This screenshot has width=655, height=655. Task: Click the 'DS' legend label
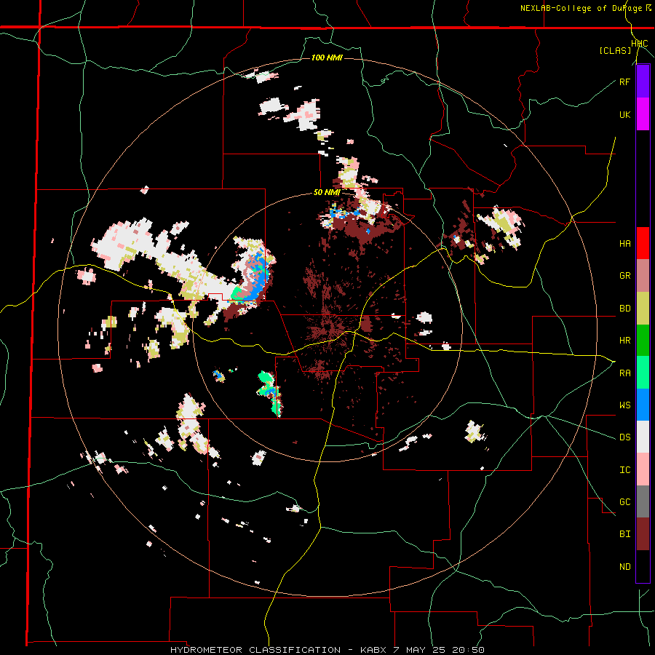(624, 437)
